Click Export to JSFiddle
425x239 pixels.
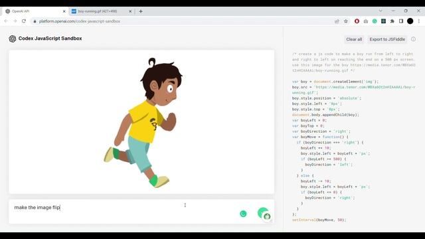coord(387,39)
